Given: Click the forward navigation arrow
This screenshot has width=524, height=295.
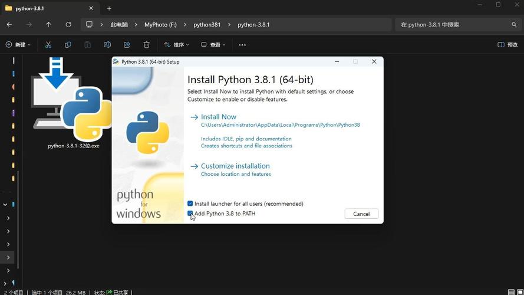Looking at the screenshot, I should pyautogui.click(x=29, y=25).
